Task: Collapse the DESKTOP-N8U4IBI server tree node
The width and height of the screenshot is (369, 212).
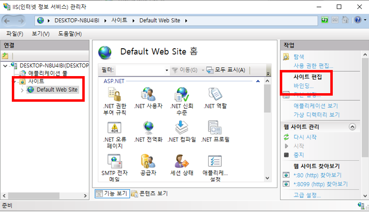Action: (x=5, y=66)
